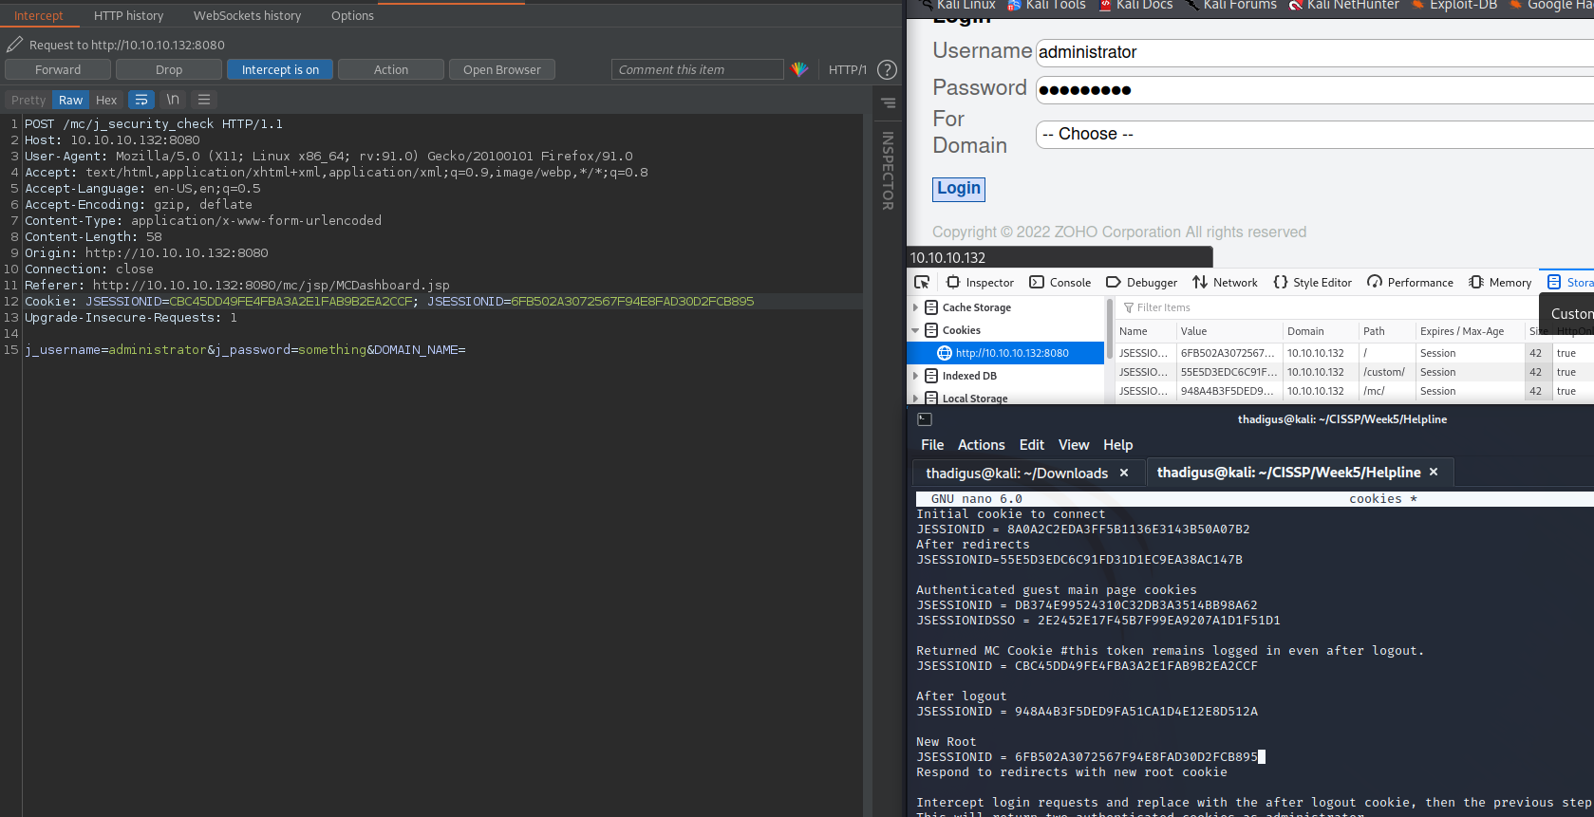The width and height of the screenshot is (1594, 817).
Task: Open the vertical INSPECTOR side panel
Action: click(888, 171)
